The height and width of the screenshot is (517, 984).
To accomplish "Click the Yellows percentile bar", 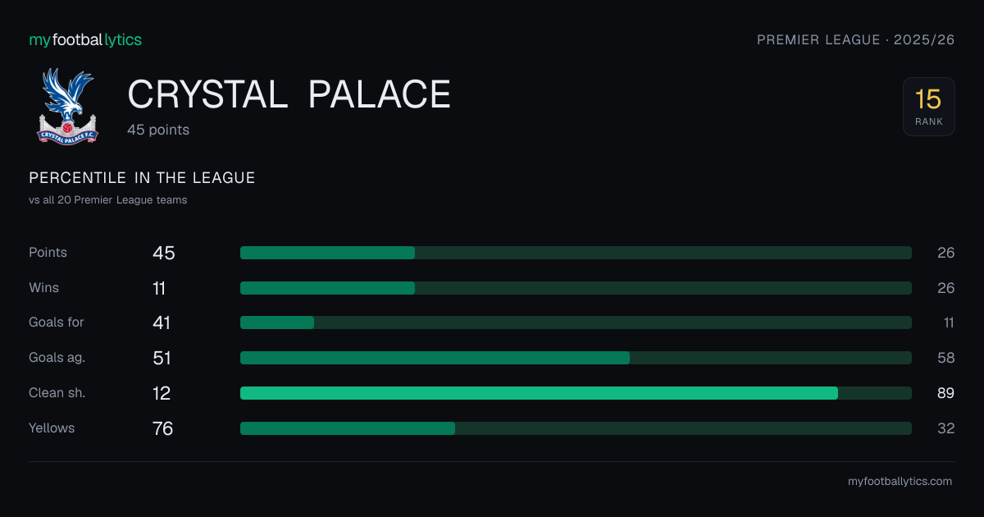I will 576,428.
